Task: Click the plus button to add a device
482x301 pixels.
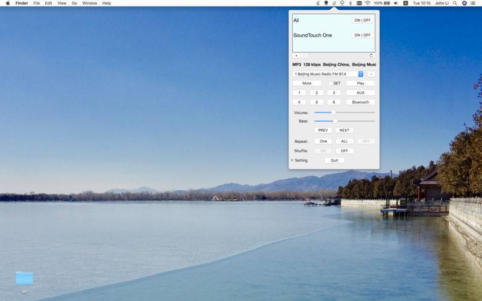Action: [x=296, y=55]
